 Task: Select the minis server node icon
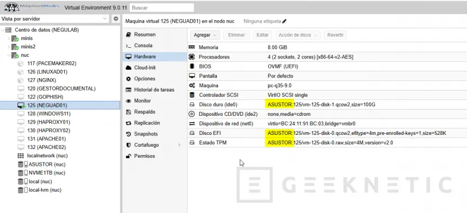(15, 38)
